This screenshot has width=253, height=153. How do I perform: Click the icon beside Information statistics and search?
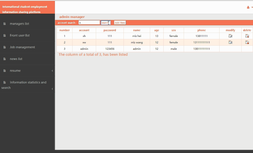[4, 82]
